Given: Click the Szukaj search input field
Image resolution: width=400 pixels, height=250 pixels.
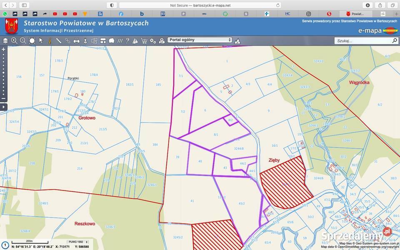Looking at the screenshot, I should pos(362,41).
